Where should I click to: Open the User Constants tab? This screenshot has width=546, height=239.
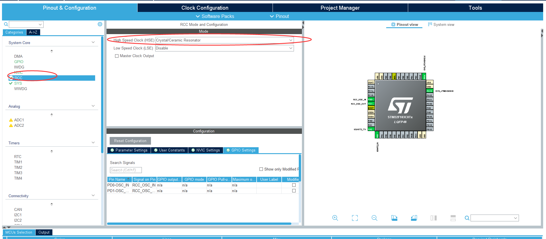click(x=169, y=150)
